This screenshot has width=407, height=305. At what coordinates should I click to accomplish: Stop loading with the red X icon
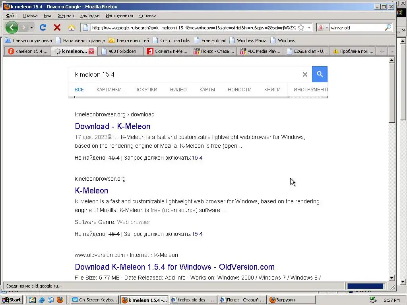(57, 27)
